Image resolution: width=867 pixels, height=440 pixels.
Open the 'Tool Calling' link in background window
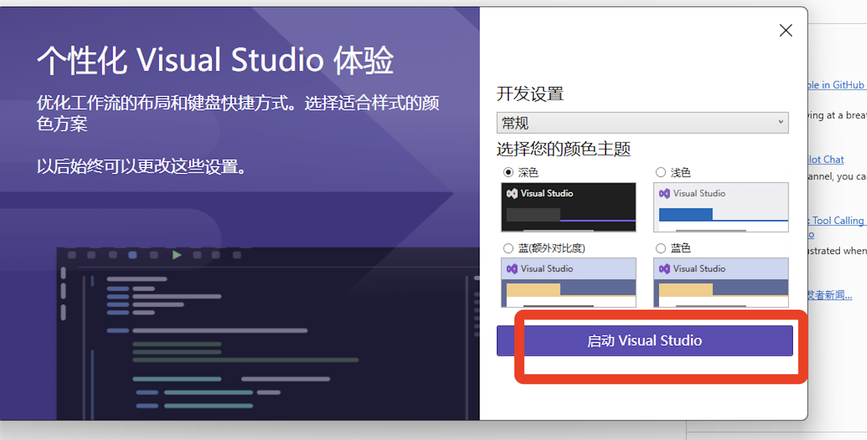[x=836, y=221]
